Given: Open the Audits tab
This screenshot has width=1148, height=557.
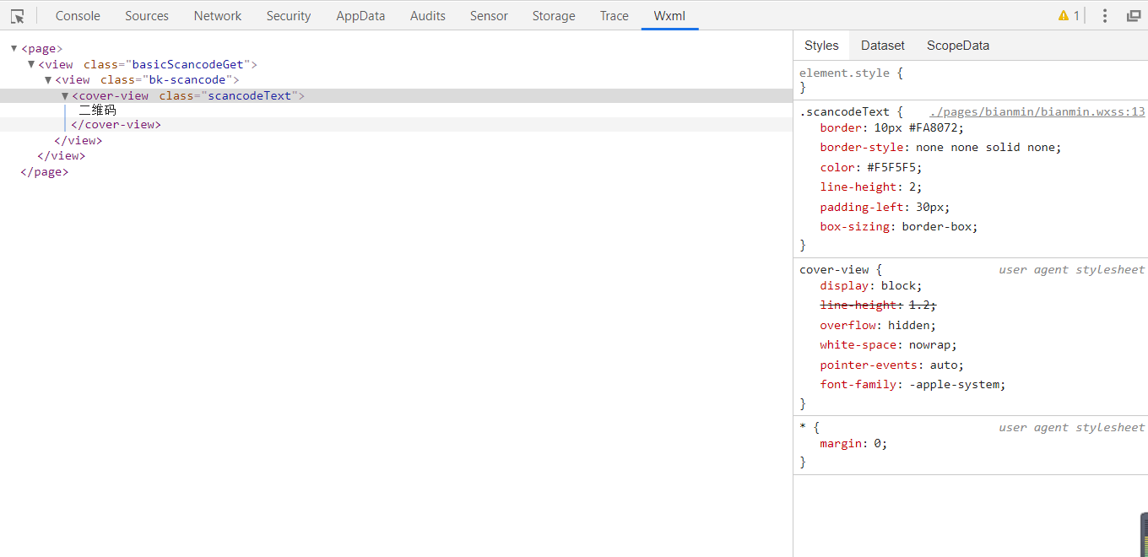Looking at the screenshot, I should (x=428, y=16).
